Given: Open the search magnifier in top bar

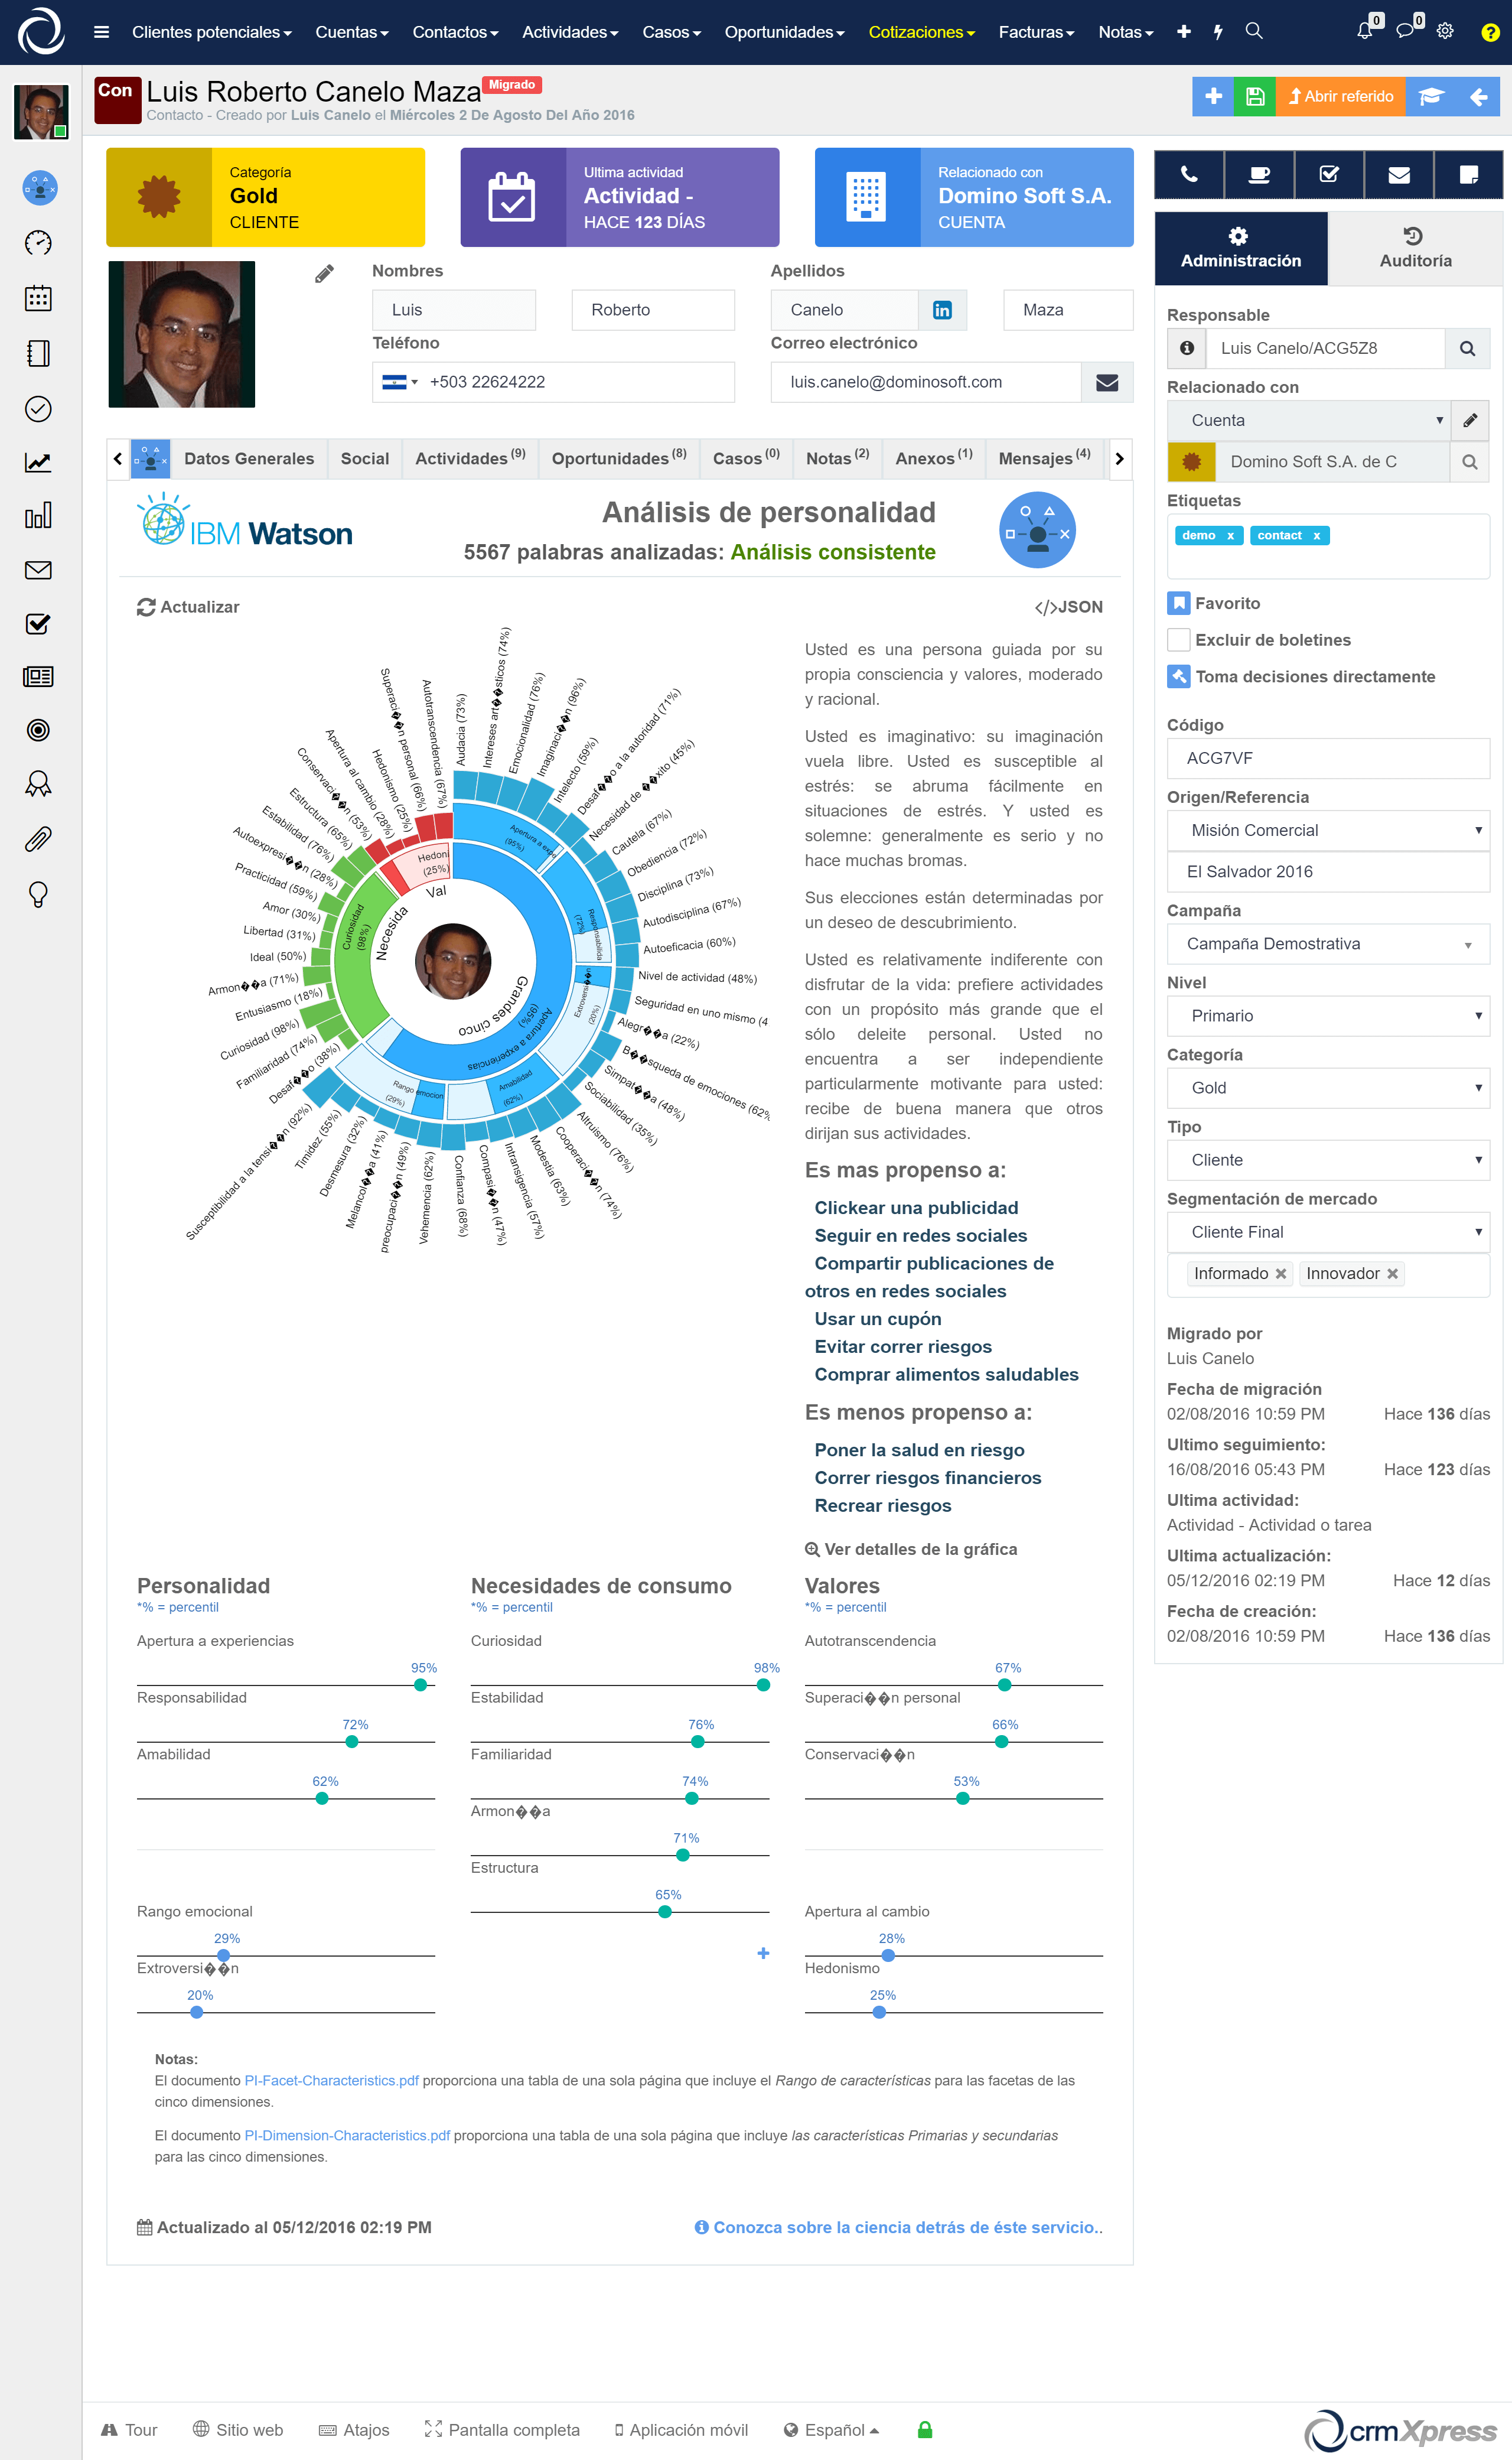Looking at the screenshot, I should pyautogui.click(x=1254, y=31).
